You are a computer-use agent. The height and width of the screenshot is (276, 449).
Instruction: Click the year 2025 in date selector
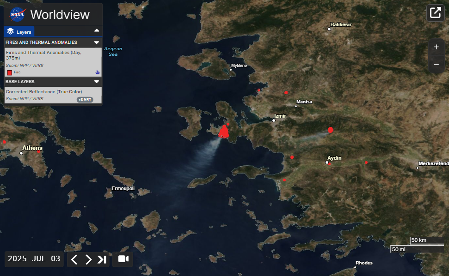pyautogui.click(x=17, y=258)
